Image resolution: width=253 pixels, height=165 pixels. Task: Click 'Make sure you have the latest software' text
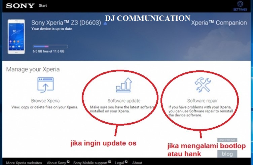(122, 109)
